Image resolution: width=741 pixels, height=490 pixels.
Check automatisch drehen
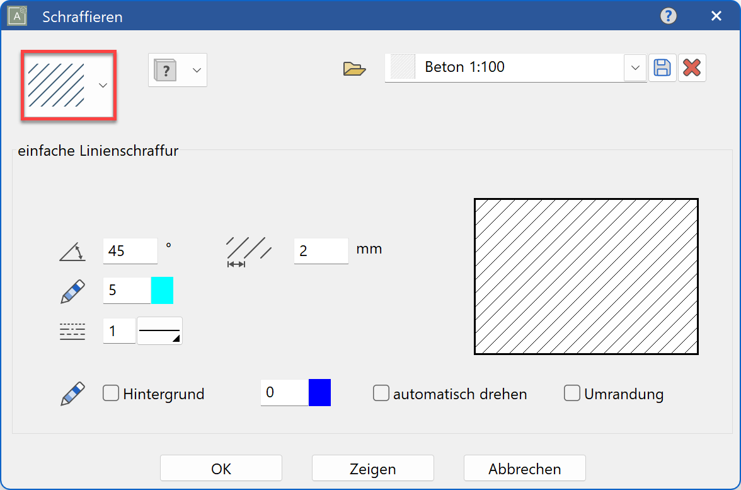coord(381,393)
